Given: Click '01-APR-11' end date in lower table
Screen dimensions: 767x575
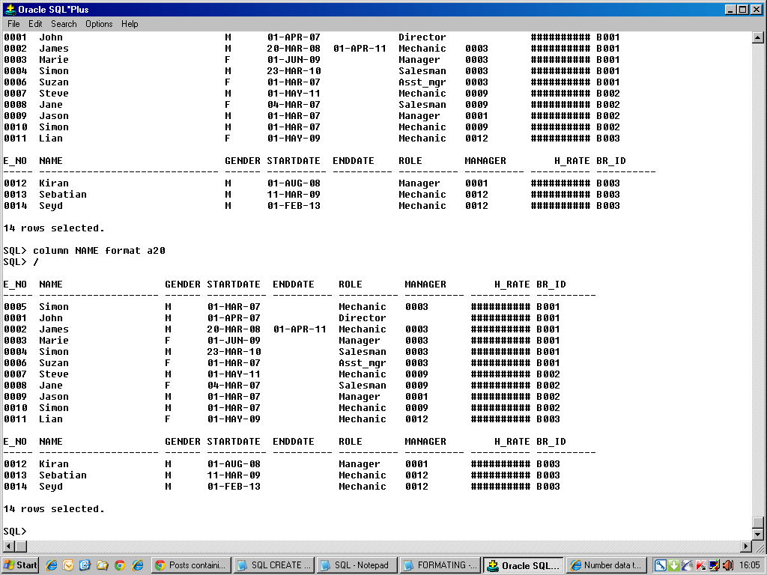Looking at the screenshot, I should click(x=300, y=329).
